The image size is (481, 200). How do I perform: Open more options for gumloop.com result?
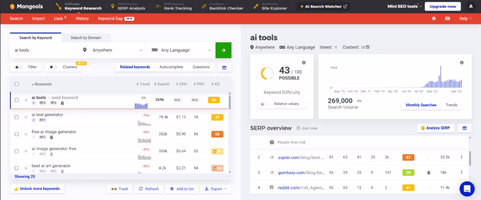(461, 172)
